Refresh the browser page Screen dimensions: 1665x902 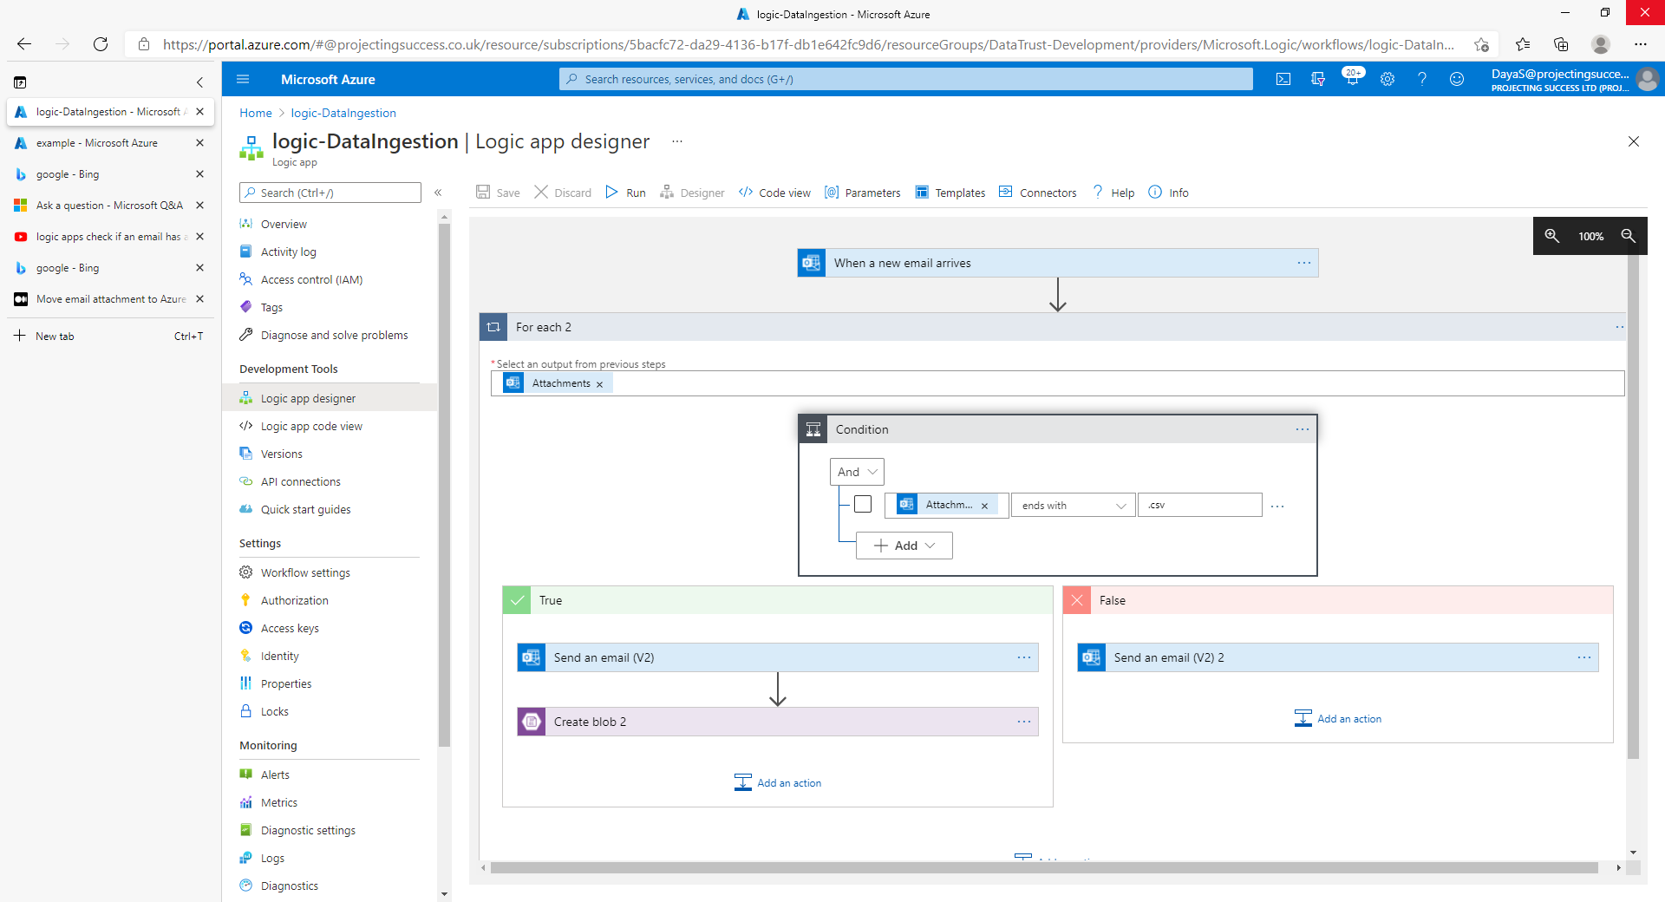point(101,44)
